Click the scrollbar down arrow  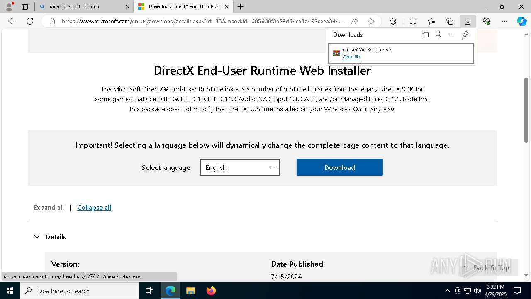[x=526, y=275]
